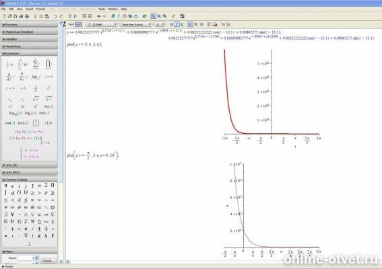Insert the summation symbol from Expression palette
This screenshot has width=382, height=269.
tap(36, 64)
